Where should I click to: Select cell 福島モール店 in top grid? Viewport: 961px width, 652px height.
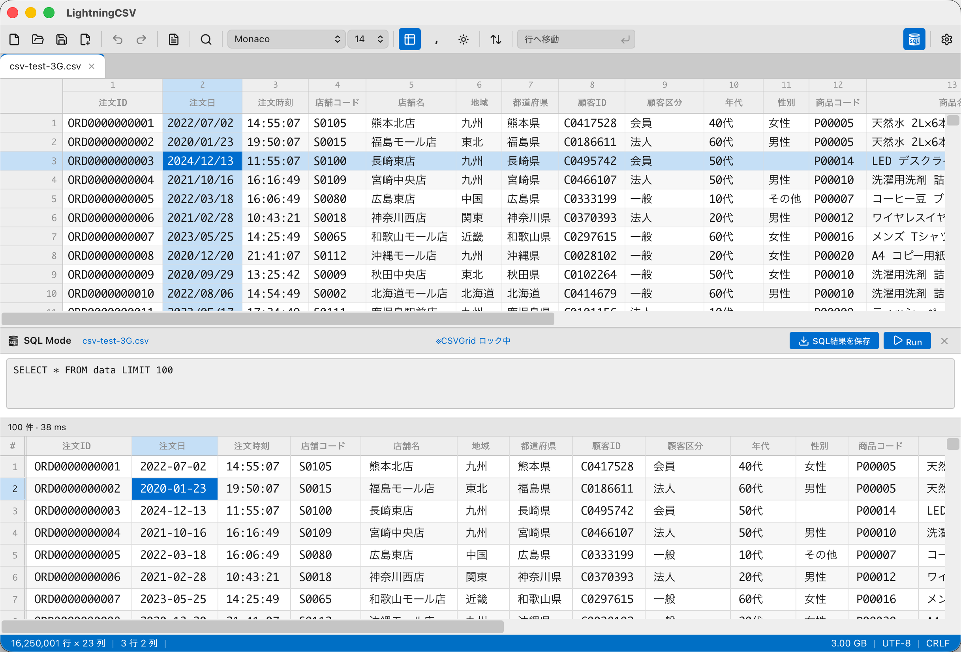coord(411,142)
